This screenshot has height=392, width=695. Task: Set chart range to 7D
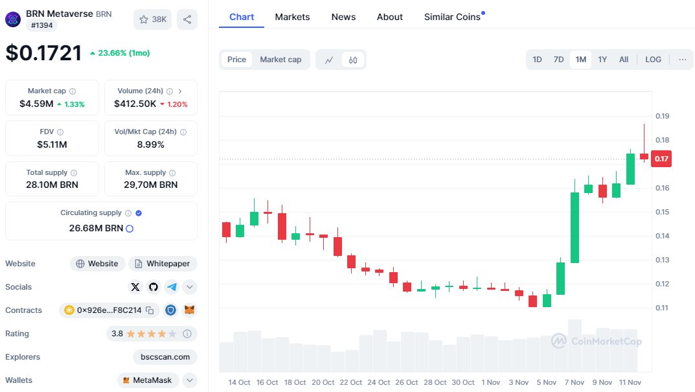(x=558, y=60)
